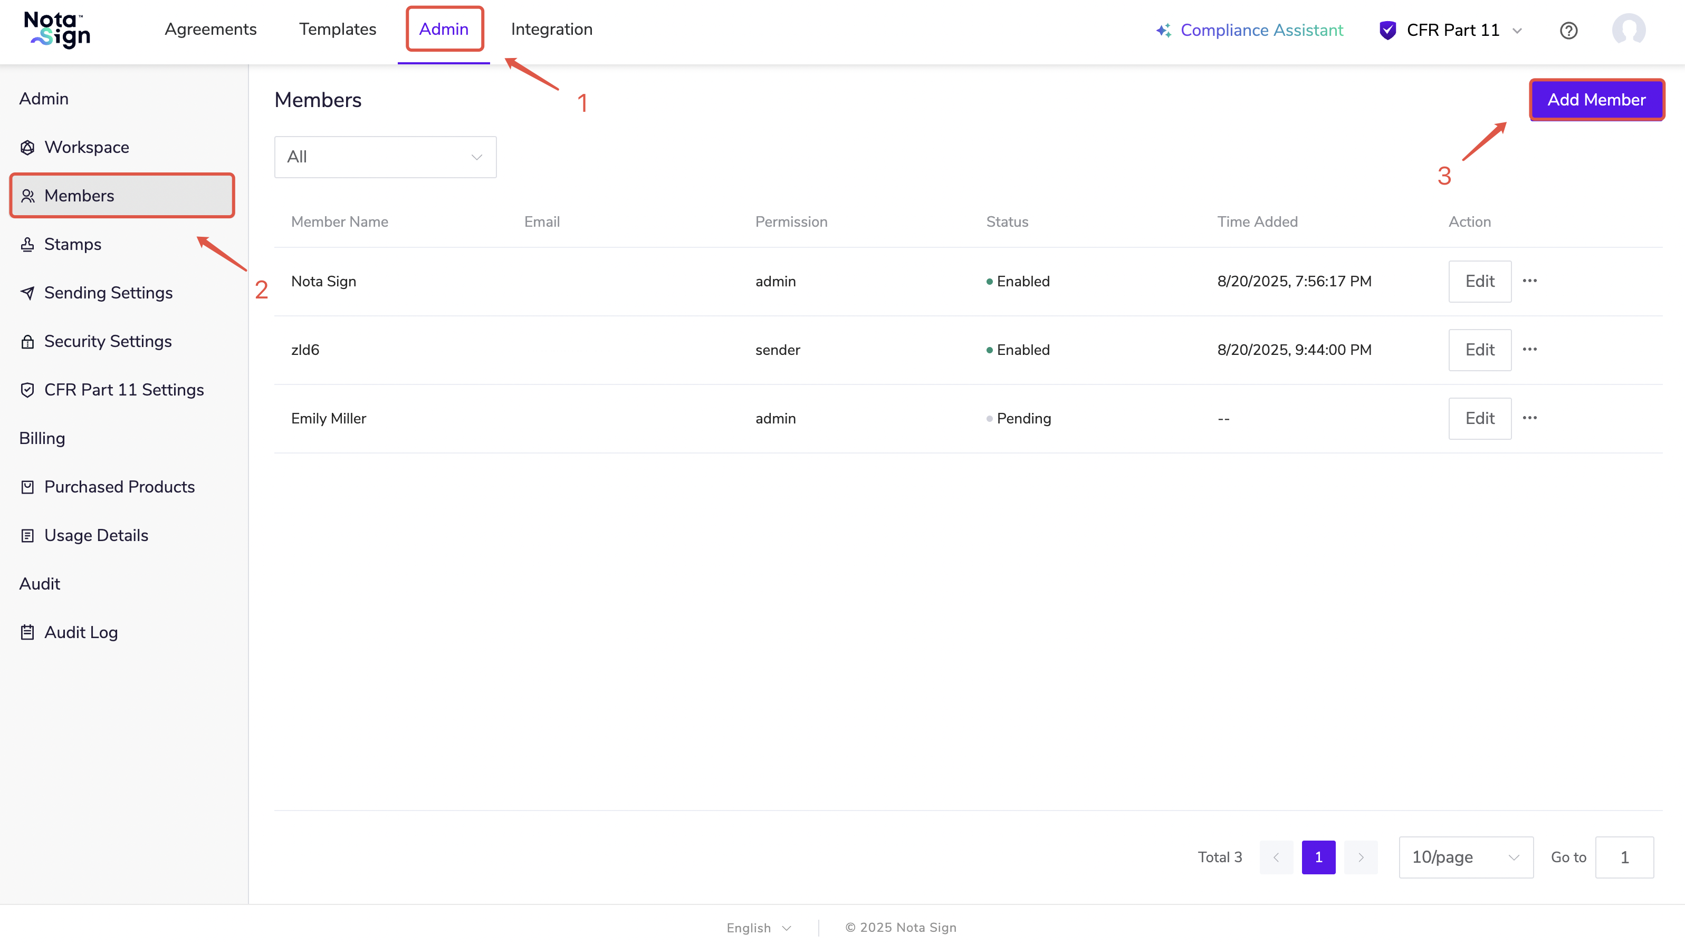Open the English language selector
Viewport: 1685px width, 945px height.
[x=759, y=928]
